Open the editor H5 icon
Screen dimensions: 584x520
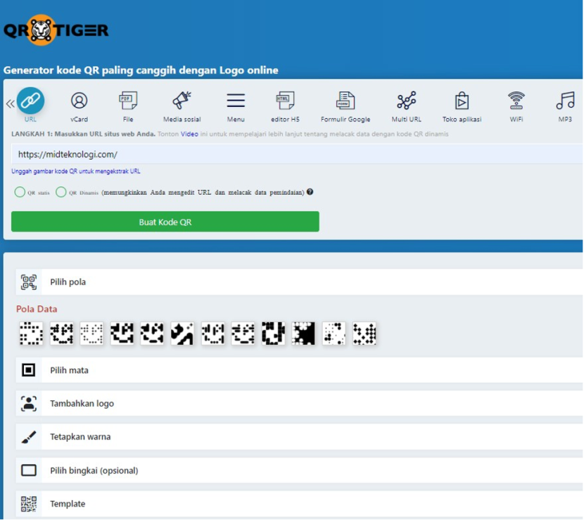click(285, 101)
